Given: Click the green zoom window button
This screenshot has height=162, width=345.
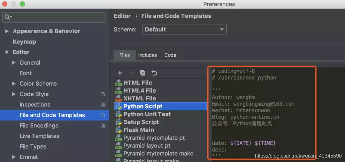Looking at the screenshot, I should pyautogui.click(x=22, y=4).
